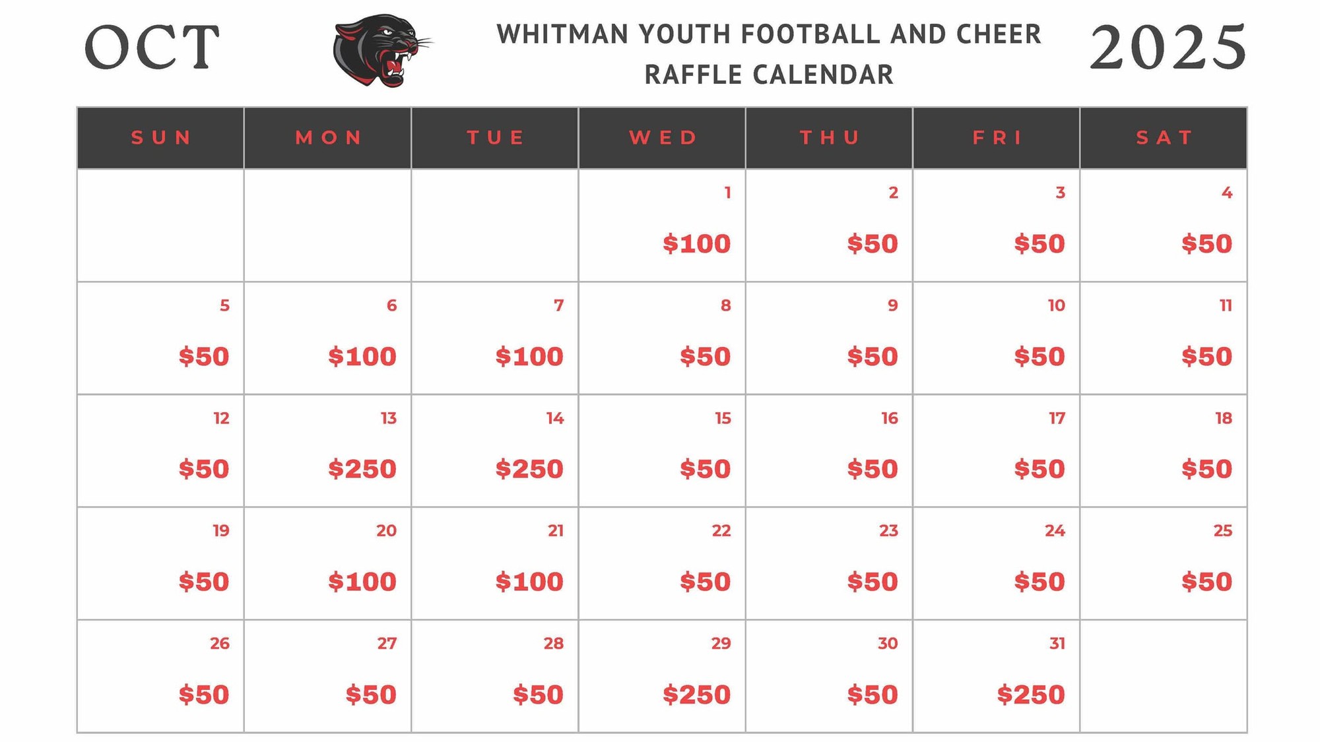Click the OCT month heading

pos(152,47)
